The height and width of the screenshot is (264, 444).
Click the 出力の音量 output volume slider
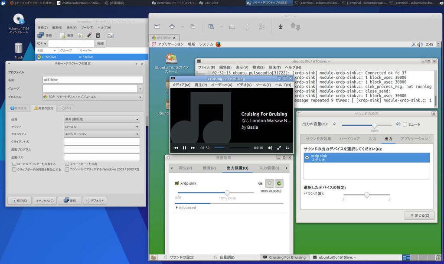coord(367,125)
